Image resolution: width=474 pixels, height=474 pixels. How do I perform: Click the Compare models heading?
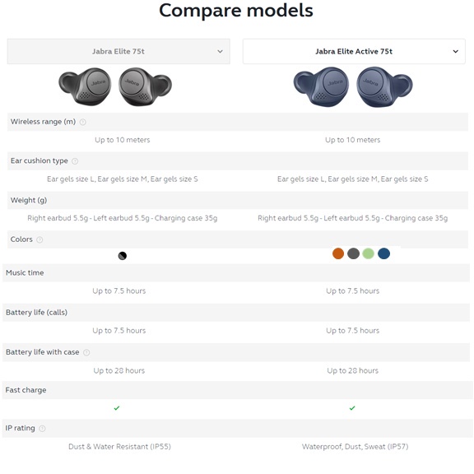(236, 11)
